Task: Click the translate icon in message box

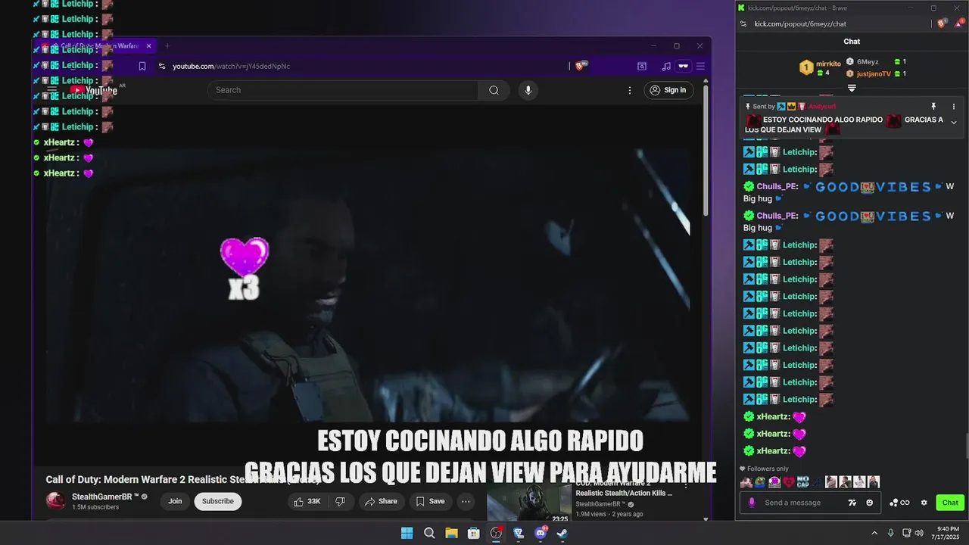Action: pos(852,503)
